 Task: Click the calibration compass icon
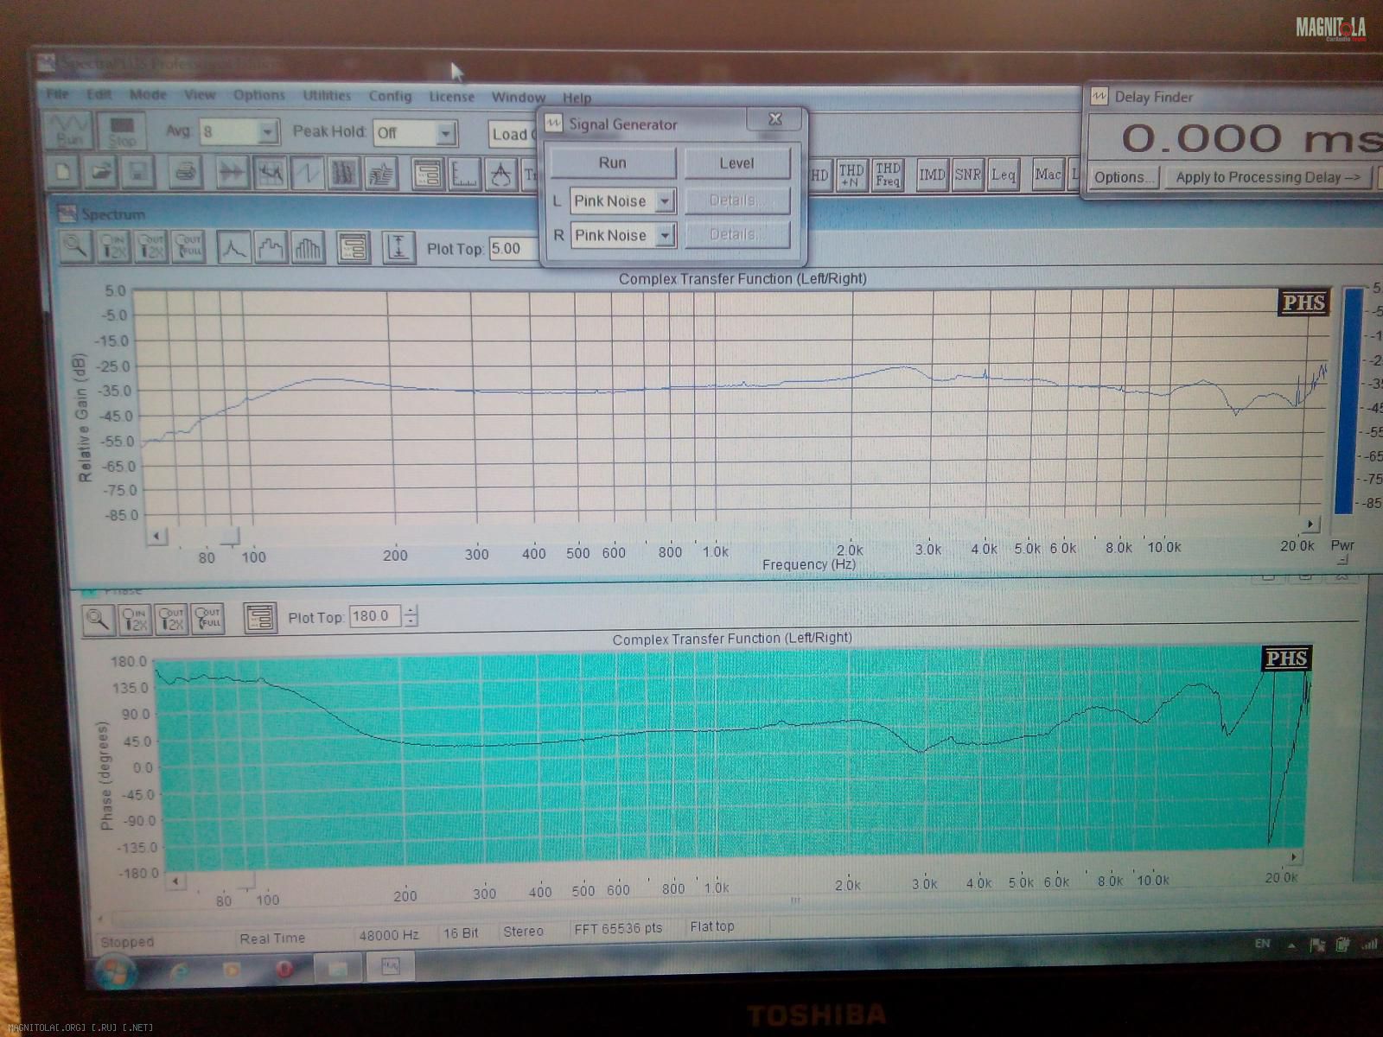click(501, 175)
